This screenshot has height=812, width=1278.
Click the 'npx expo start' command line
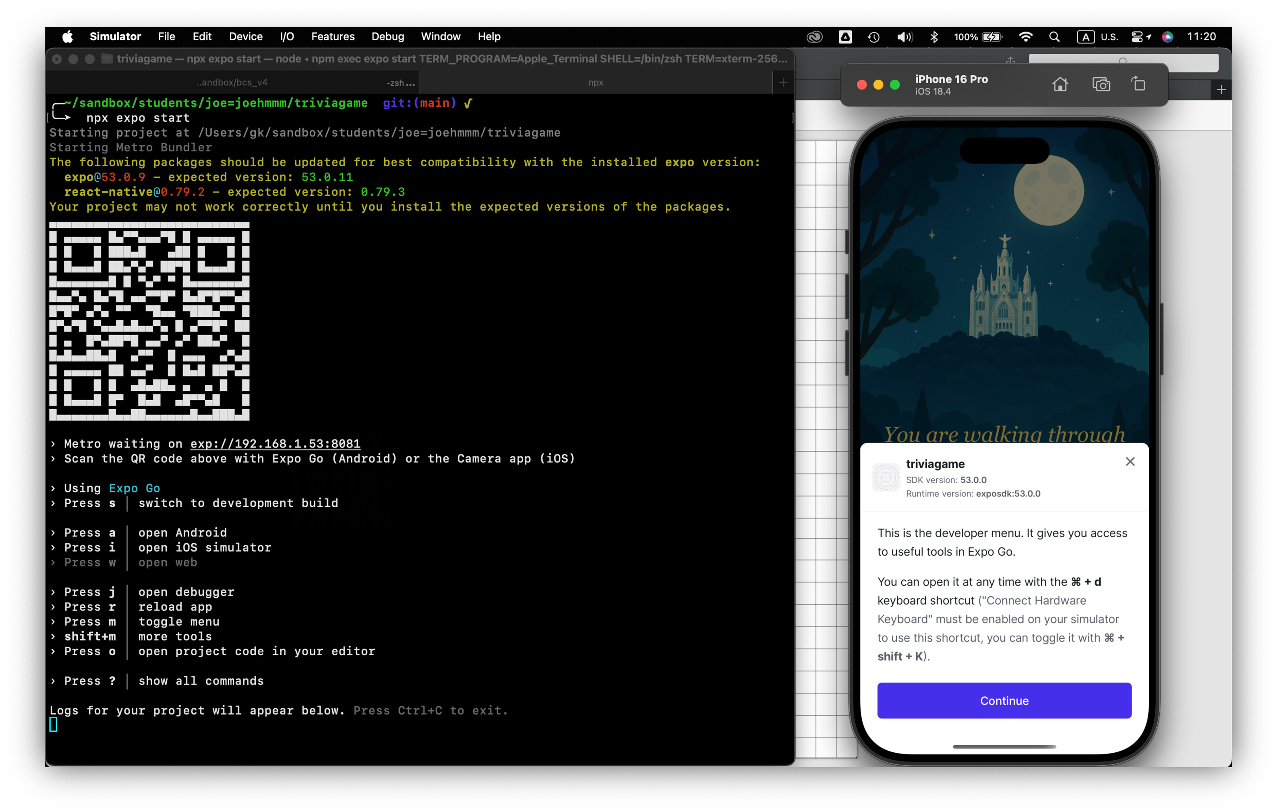pyautogui.click(x=138, y=118)
